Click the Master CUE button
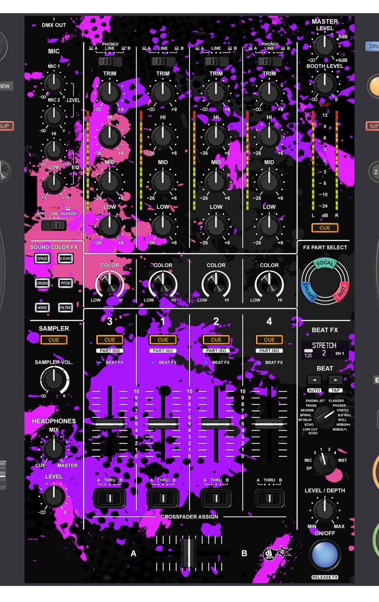379x602 pixels. point(325,228)
